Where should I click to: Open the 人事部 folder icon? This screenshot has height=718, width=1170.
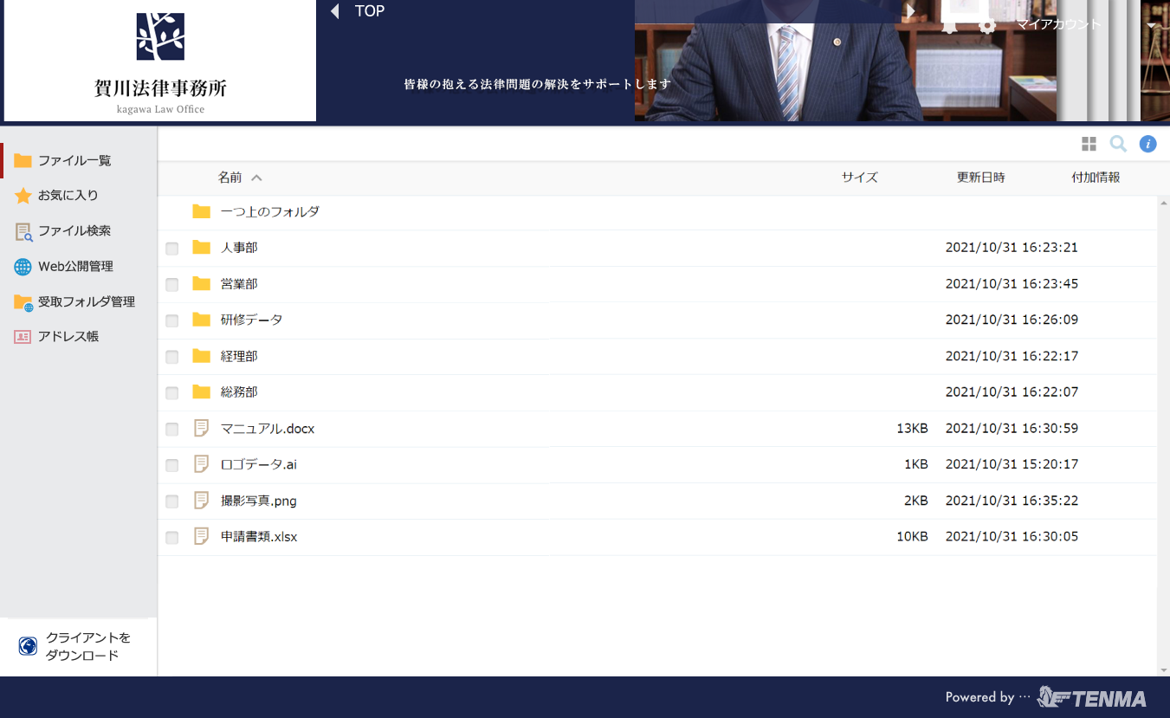202,248
